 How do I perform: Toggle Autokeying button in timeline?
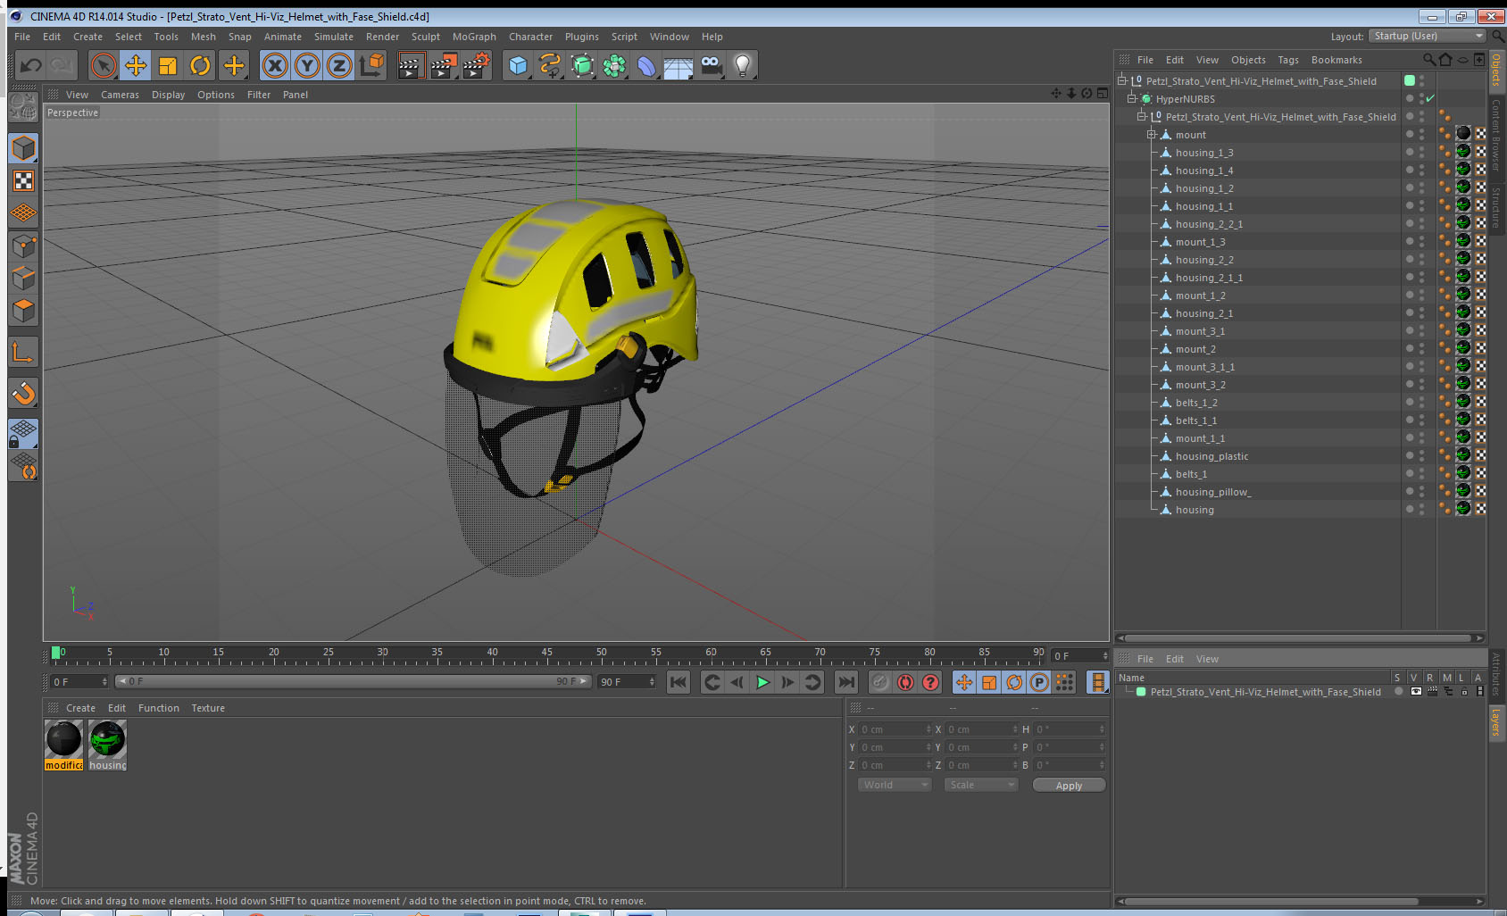coord(905,682)
